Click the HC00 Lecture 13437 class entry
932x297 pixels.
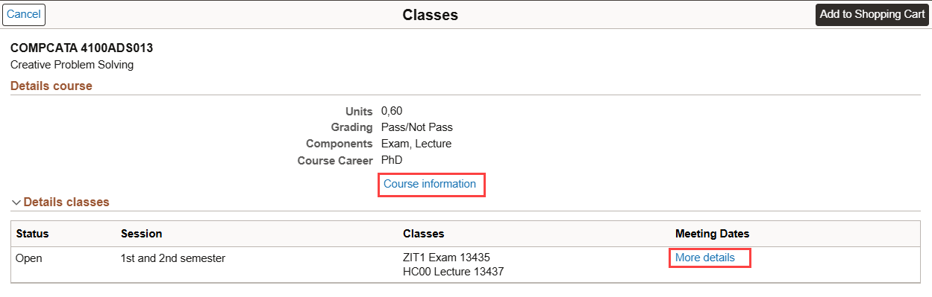(453, 272)
